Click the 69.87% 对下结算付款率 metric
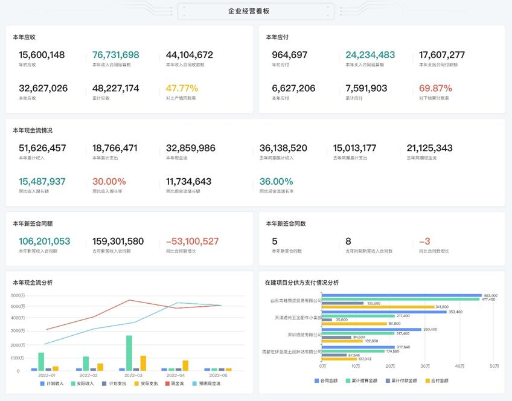The width and height of the screenshot is (512, 401). pos(435,88)
